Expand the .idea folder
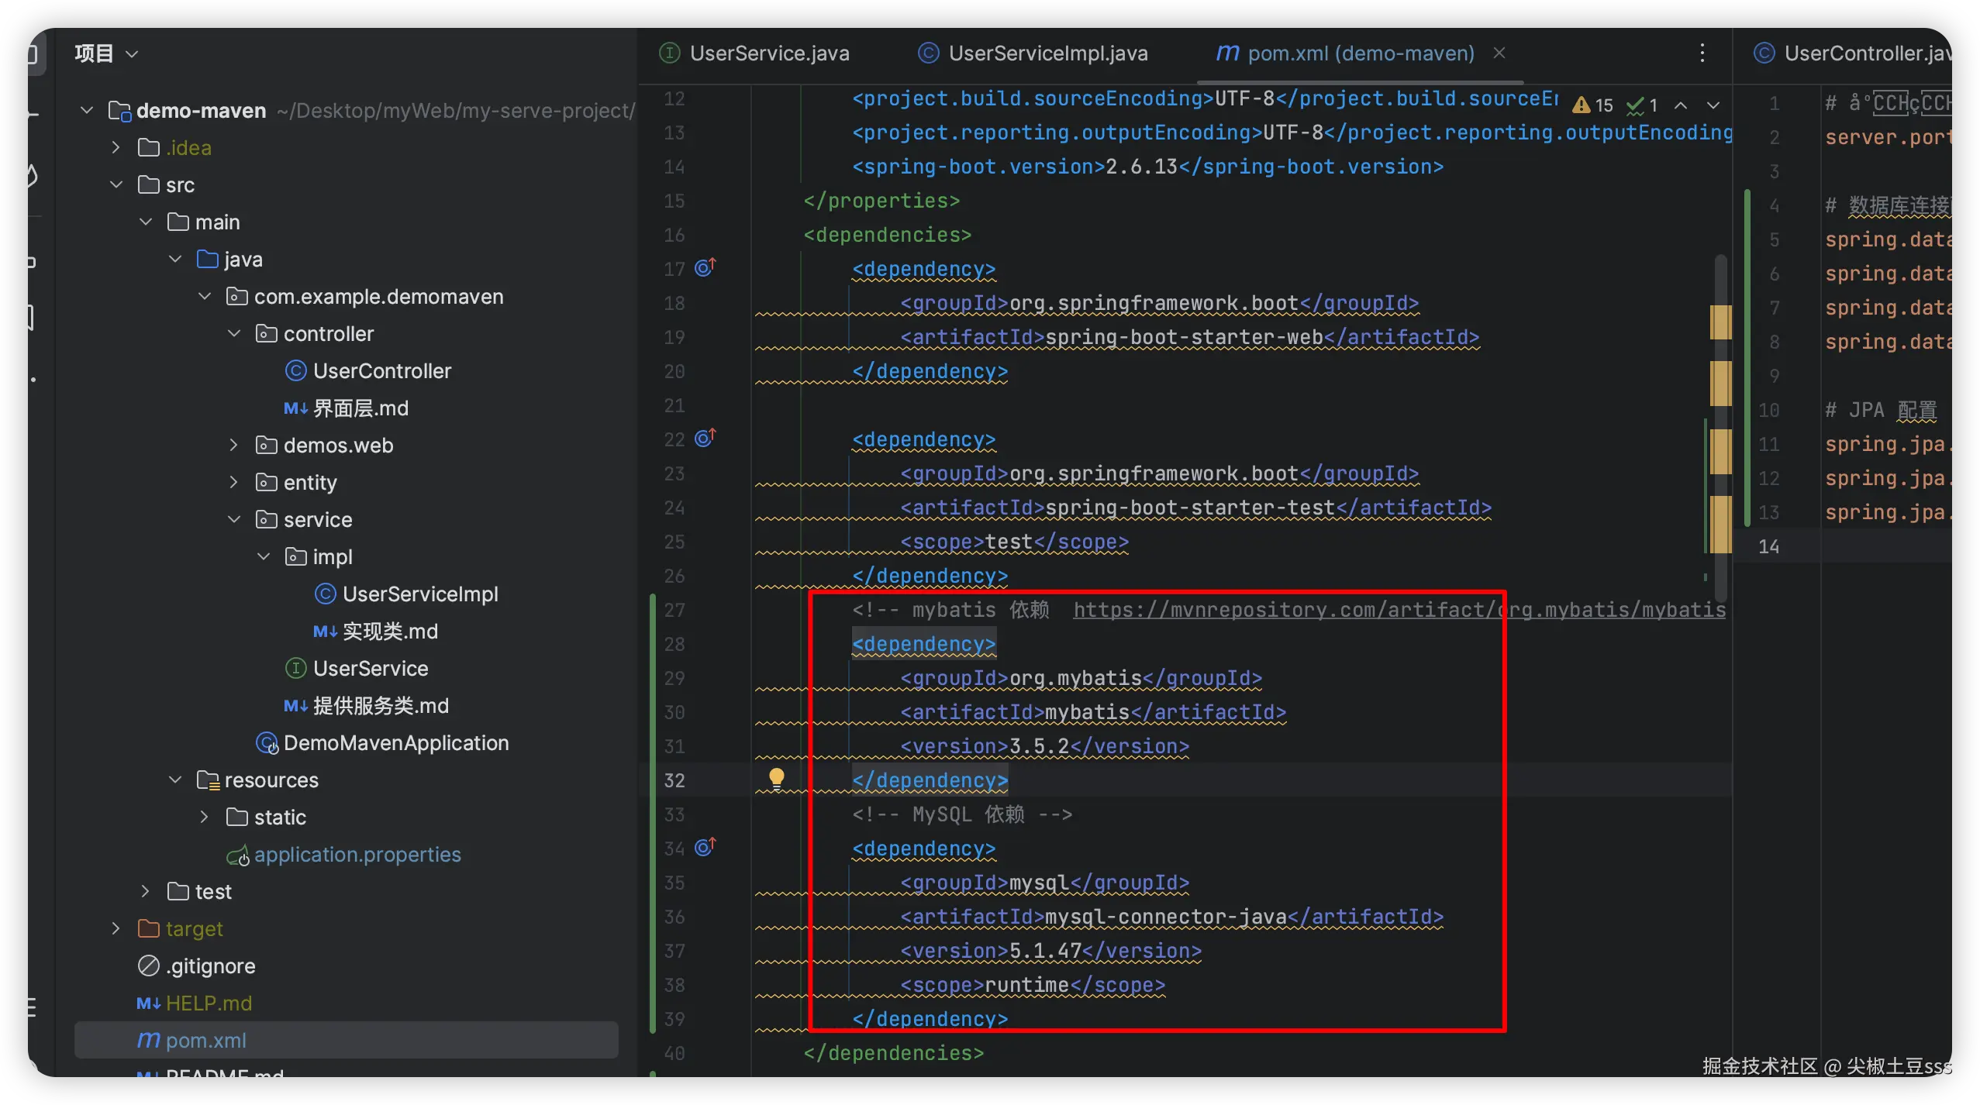The image size is (1980, 1105). coord(116,147)
